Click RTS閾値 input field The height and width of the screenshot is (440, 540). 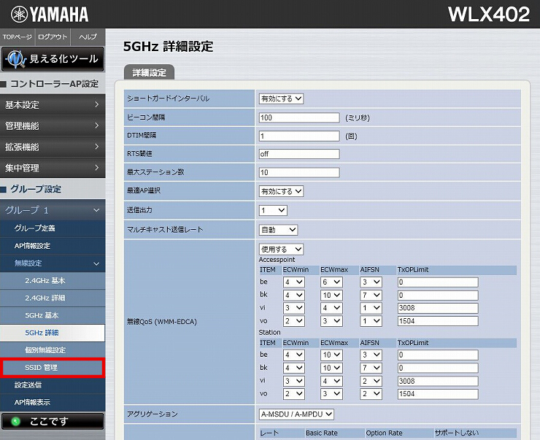(299, 154)
